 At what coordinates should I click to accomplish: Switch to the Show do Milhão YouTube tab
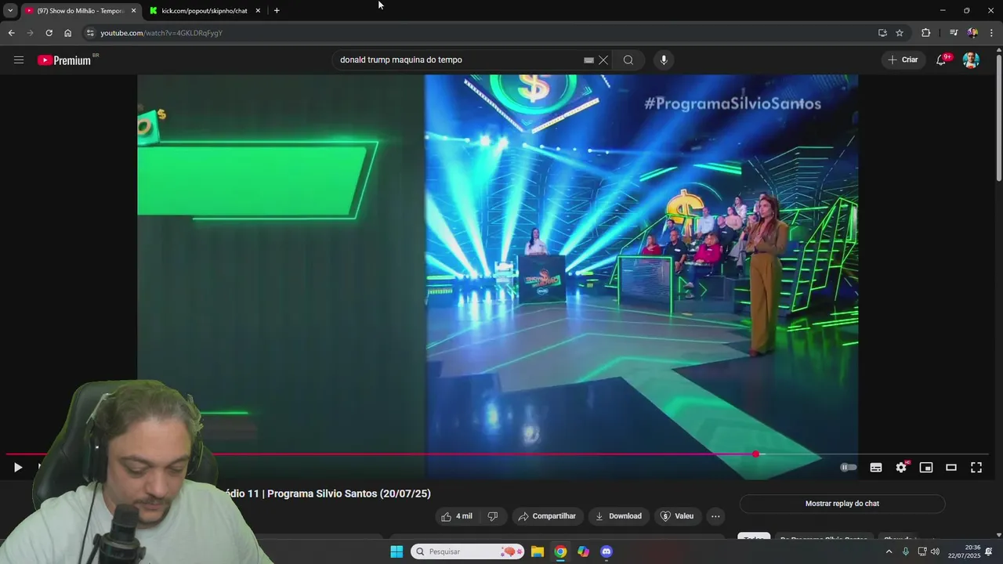click(x=80, y=11)
